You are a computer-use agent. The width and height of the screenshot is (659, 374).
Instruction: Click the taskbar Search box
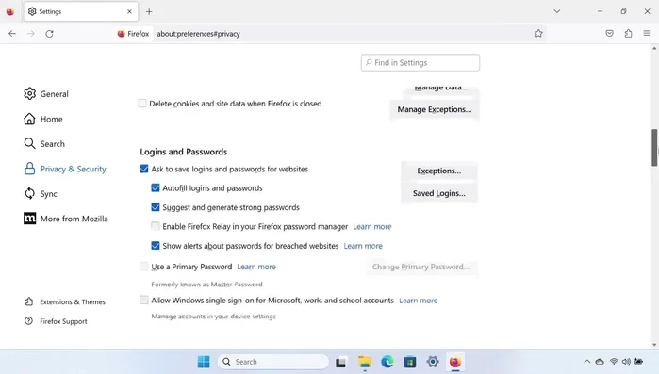click(x=273, y=362)
